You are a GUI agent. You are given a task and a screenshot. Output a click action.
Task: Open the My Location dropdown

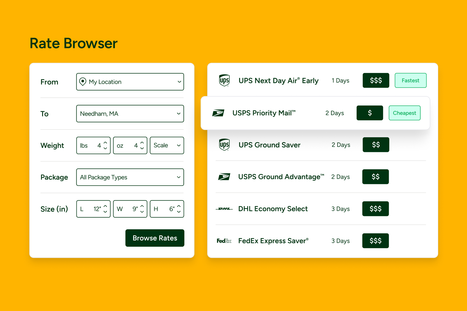tap(130, 82)
